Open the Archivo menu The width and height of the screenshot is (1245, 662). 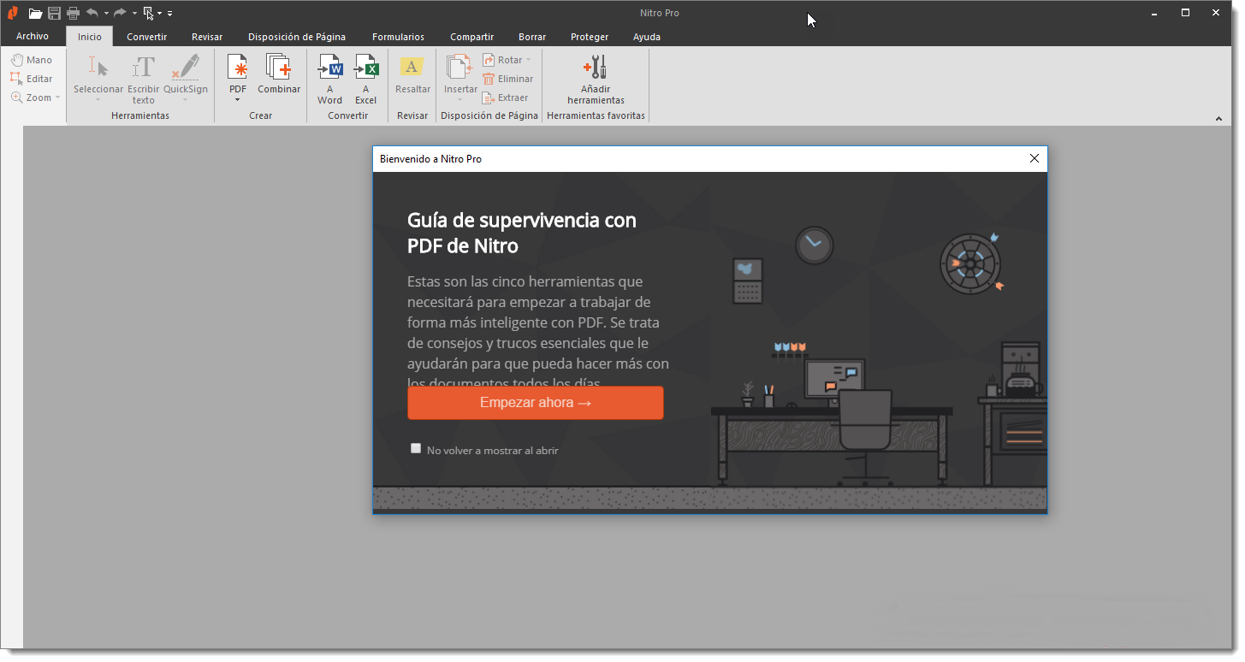[x=33, y=37]
